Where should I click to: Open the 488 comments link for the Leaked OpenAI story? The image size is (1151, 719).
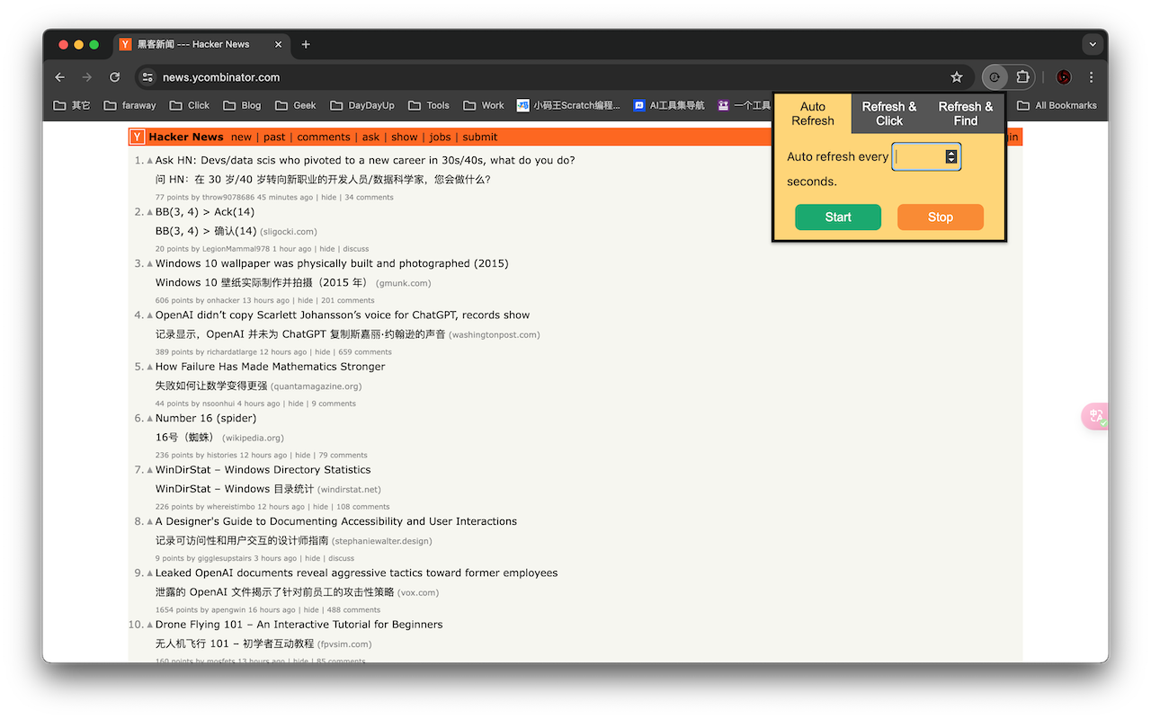coord(353,609)
